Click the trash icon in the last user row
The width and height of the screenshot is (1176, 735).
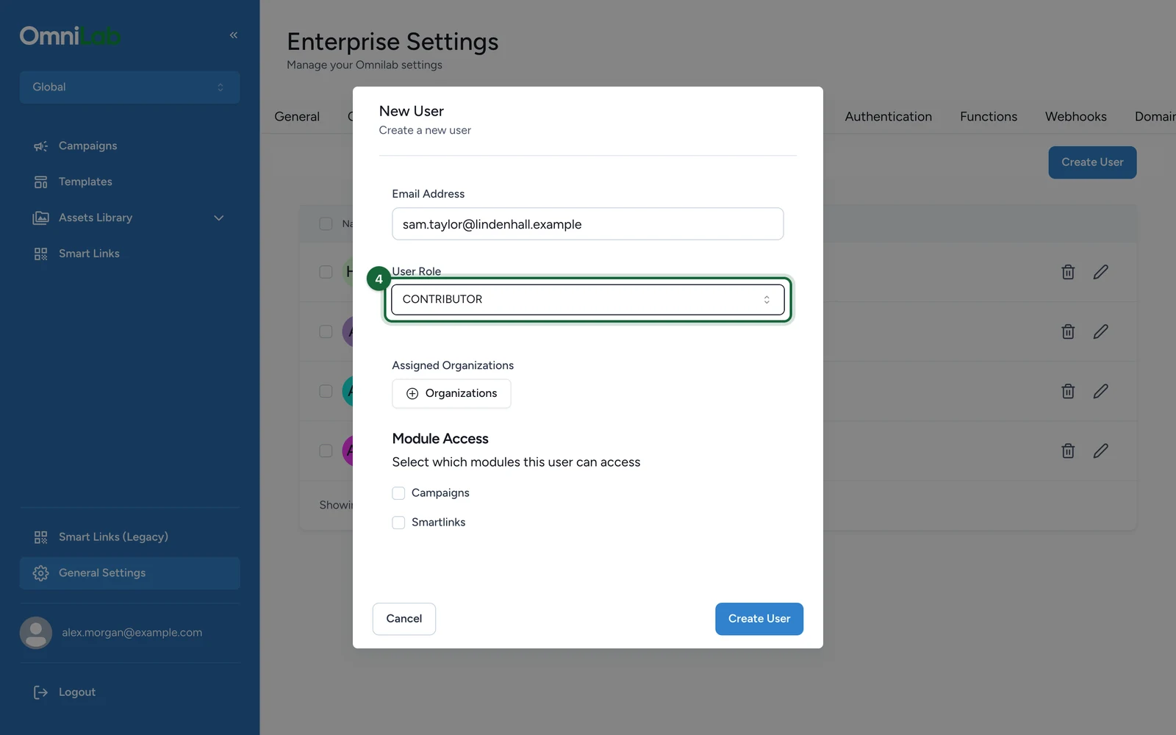click(x=1068, y=451)
